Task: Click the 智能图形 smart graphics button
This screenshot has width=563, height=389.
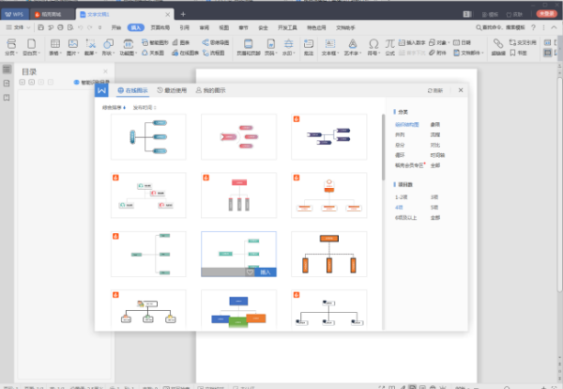Action: coord(155,42)
